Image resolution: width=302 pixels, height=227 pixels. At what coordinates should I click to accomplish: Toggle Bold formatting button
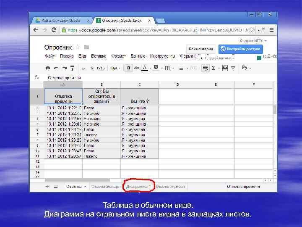click(129, 68)
